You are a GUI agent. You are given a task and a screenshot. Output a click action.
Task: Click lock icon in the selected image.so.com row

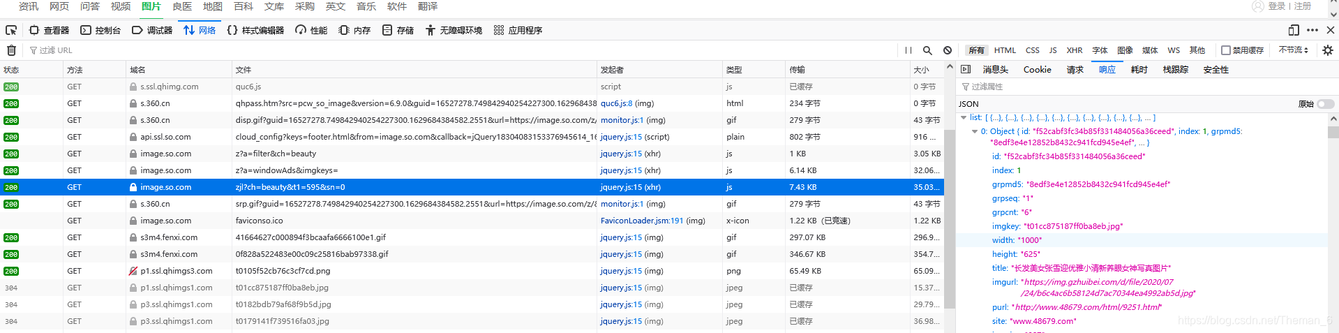[133, 187]
